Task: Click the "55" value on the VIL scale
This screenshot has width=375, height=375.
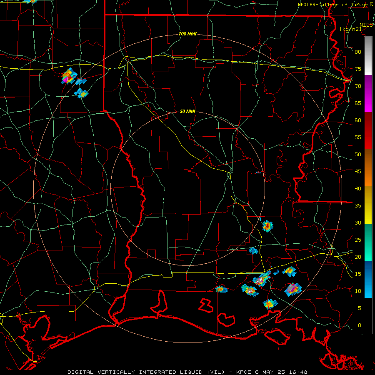Action: pos(358,137)
